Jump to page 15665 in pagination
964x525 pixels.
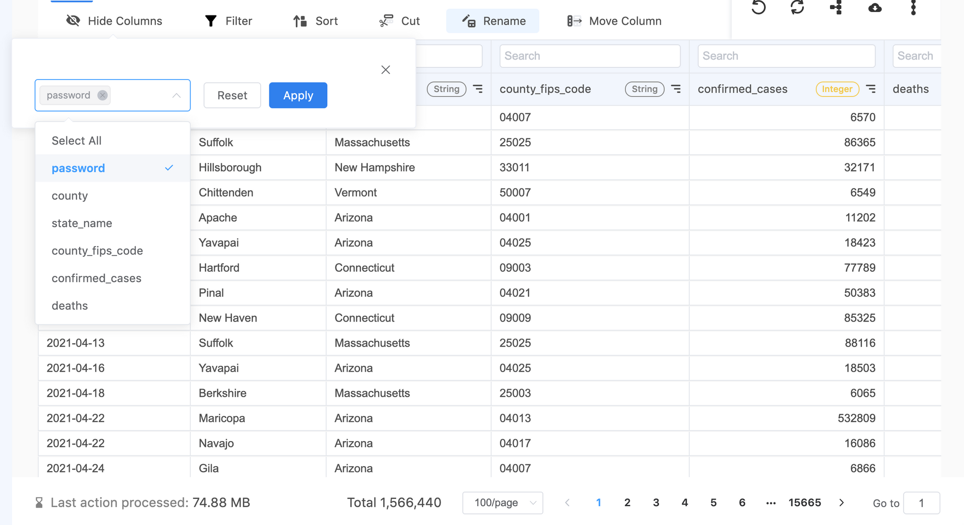[805, 502]
